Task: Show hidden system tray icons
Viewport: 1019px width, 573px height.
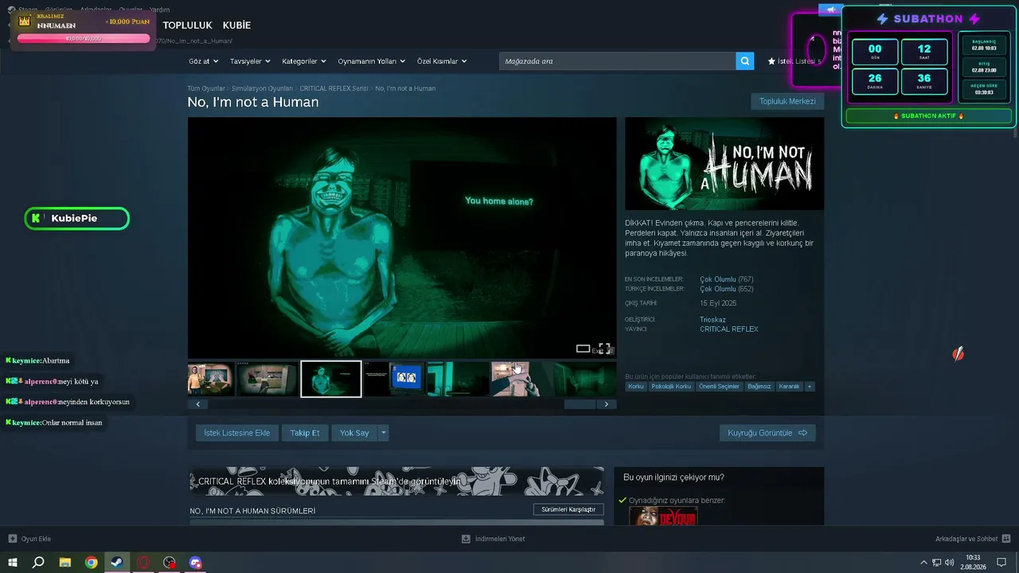Action: pyautogui.click(x=923, y=563)
